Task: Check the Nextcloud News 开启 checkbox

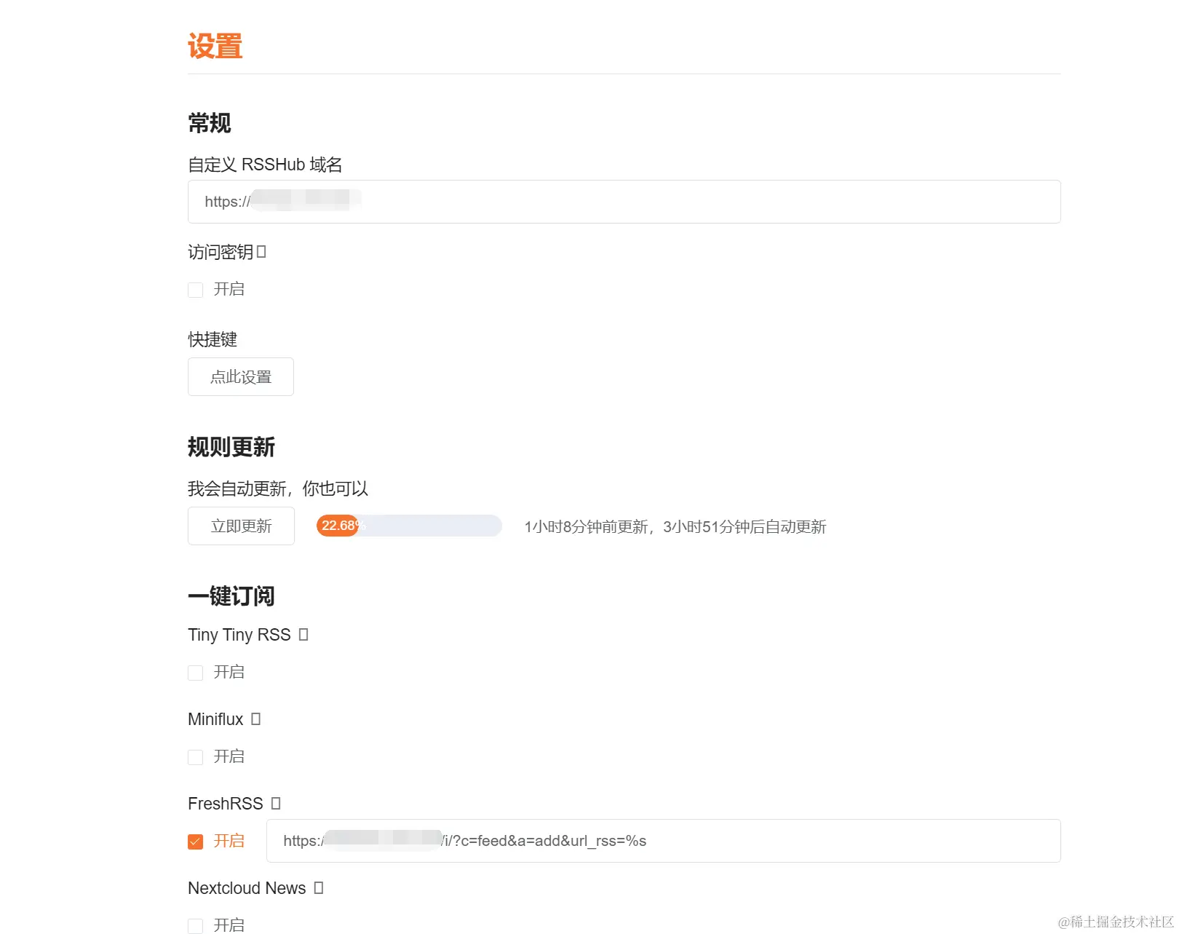Action: tap(195, 926)
